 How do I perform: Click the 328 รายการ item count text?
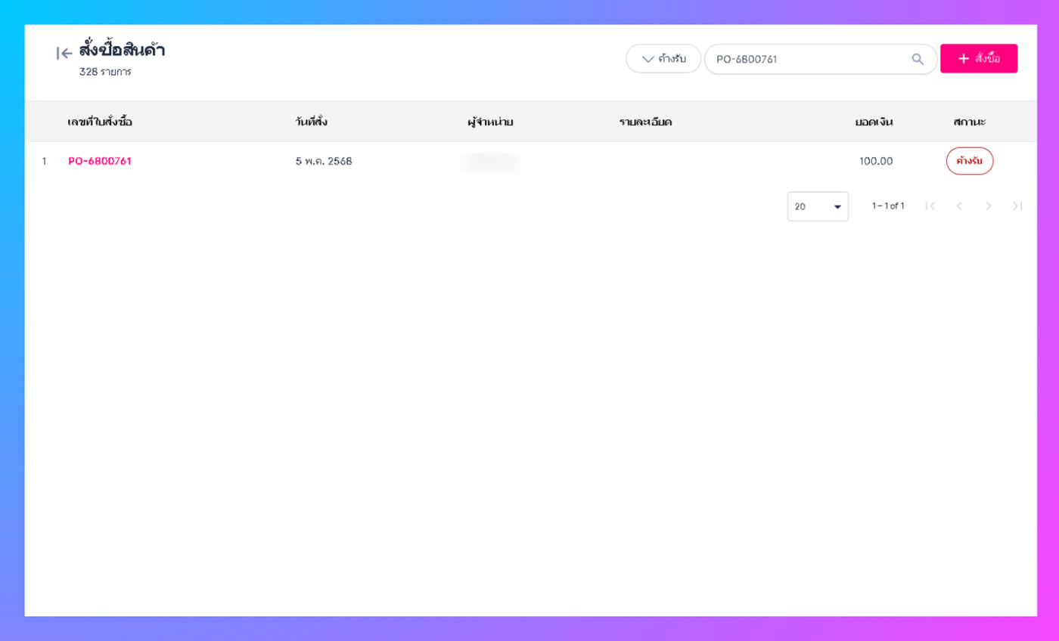click(105, 73)
